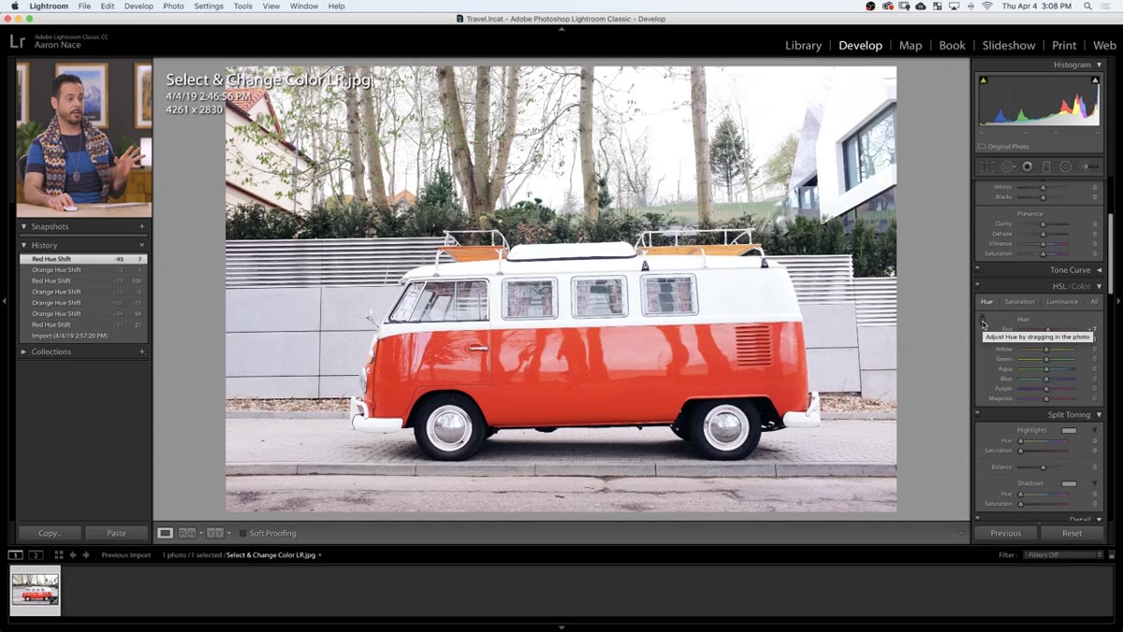
Task: Clear History with the X icon
Action: click(x=142, y=245)
